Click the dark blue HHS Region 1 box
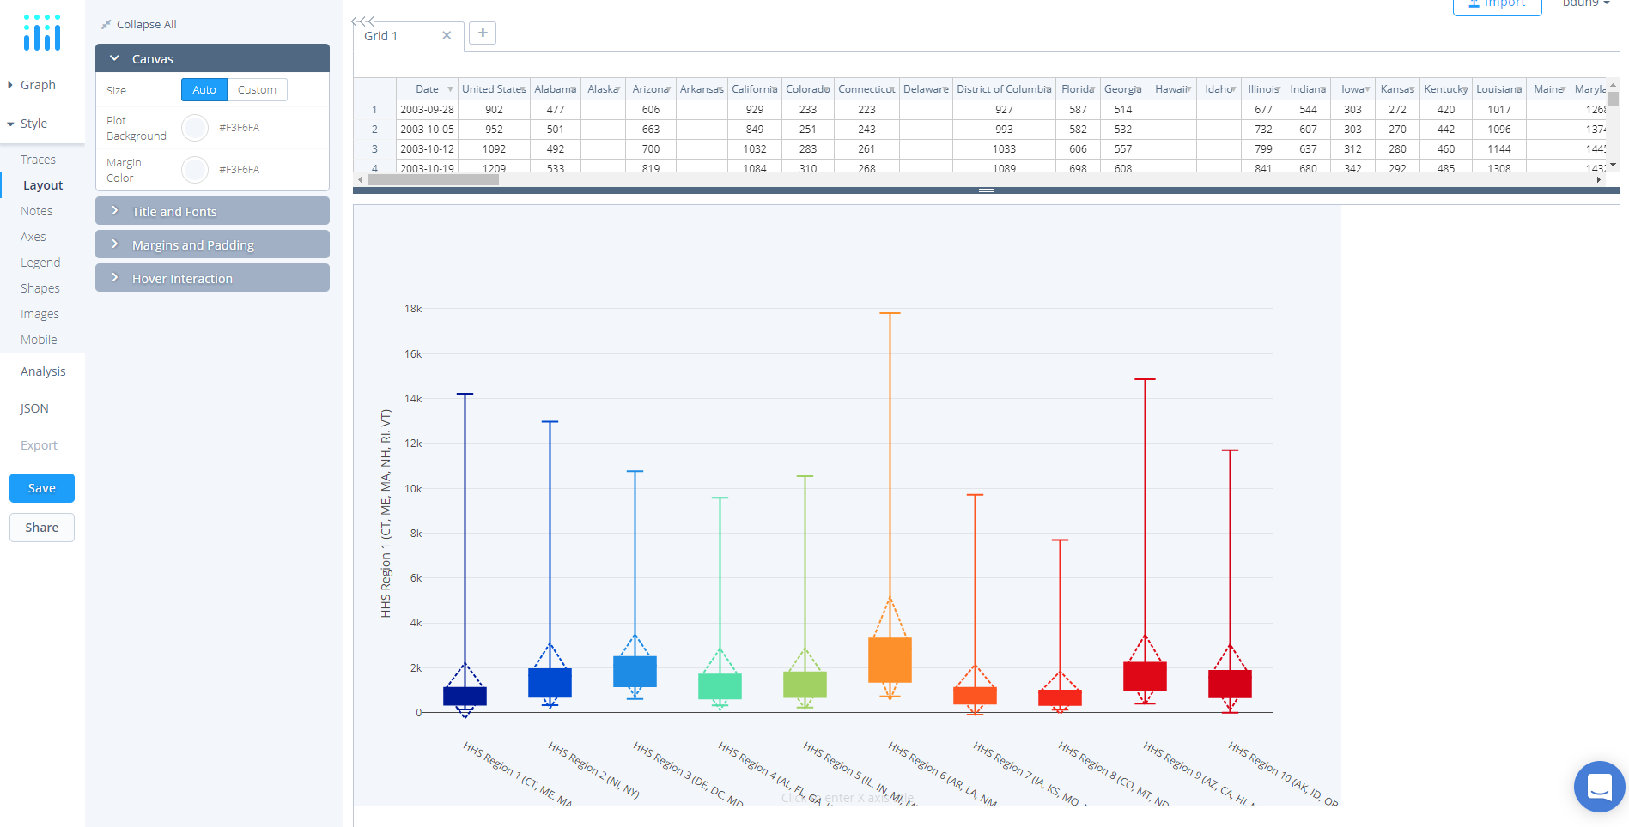This screenshot has height=827, width=1629. [465, 697]
